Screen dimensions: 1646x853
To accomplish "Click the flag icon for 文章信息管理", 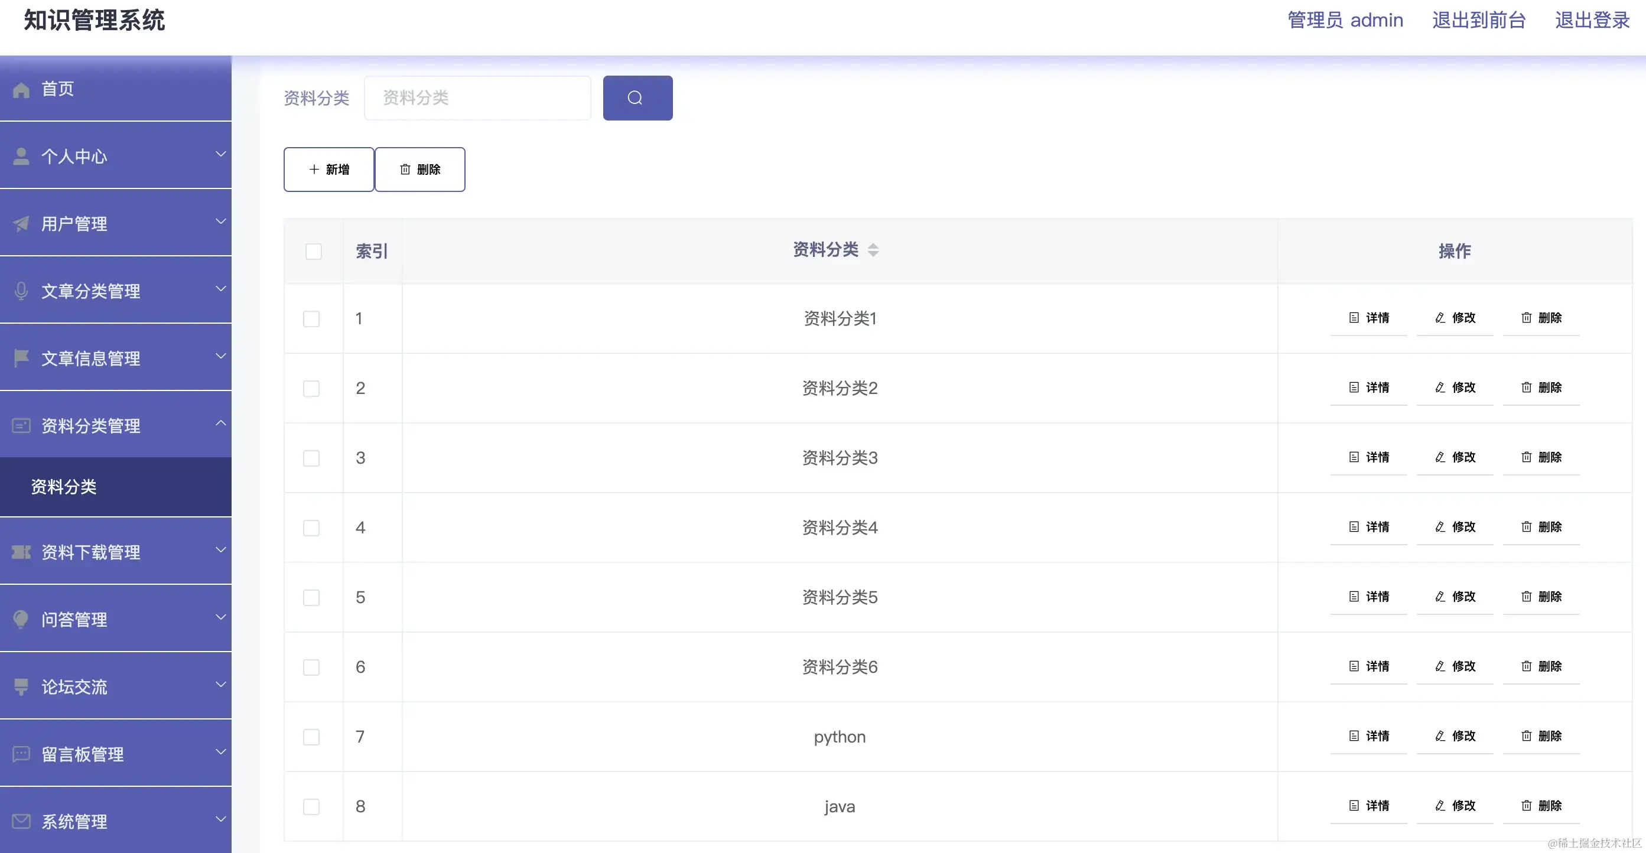I will pos(21,359).
